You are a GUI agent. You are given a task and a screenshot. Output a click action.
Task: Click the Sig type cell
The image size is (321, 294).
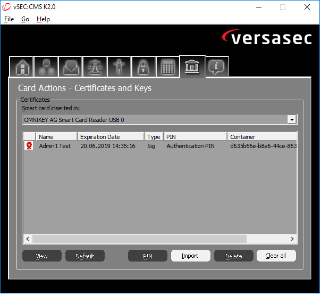pyautogui.click(x=151, y=146)
